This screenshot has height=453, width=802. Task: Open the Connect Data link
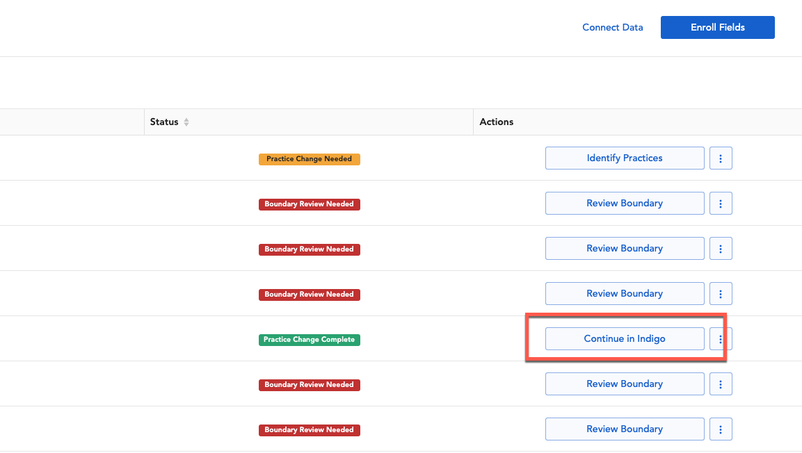(x=612, y=27)
